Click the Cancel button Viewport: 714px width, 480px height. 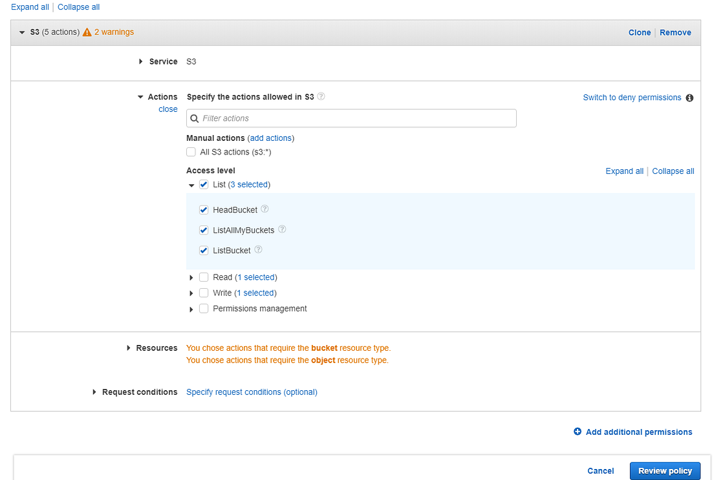pos(601,471)
